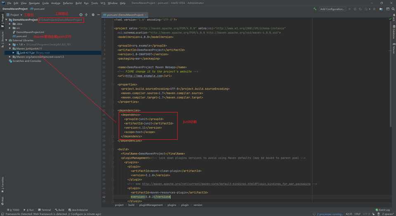The width and height of the screenshot is (396, 216).
Task: Click DemoMavenProject in navigation bar
Action: click(x=15, y=9)
